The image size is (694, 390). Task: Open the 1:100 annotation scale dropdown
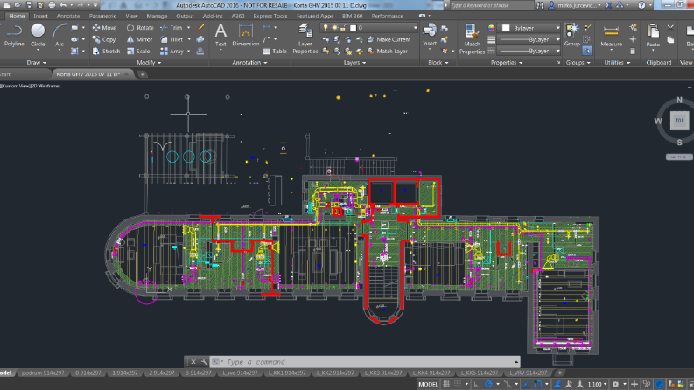pyautogui.click(x=597, y=384)
